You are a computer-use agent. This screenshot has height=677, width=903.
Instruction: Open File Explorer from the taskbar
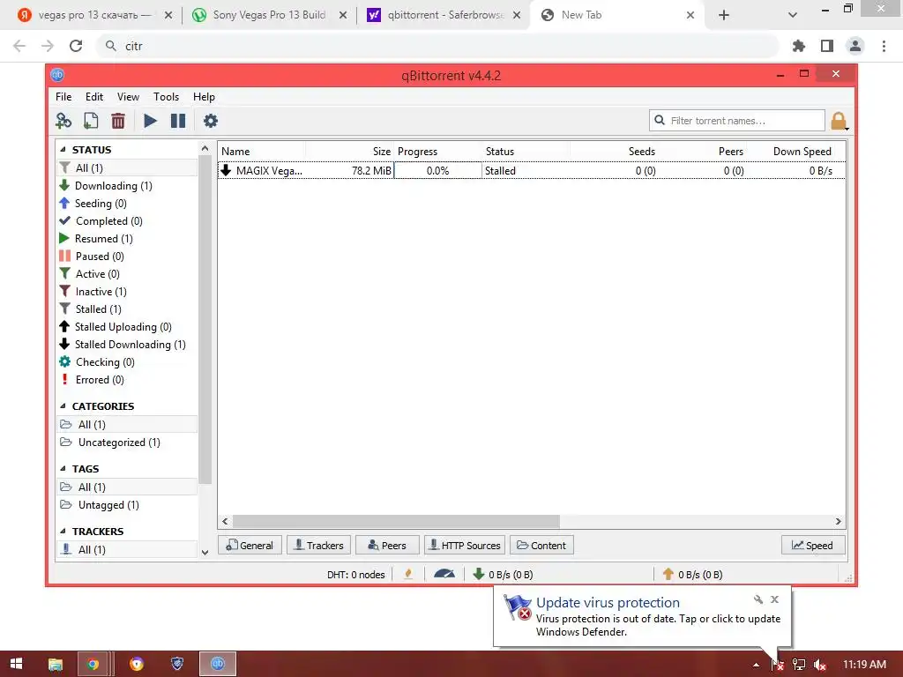click(56, 664)
